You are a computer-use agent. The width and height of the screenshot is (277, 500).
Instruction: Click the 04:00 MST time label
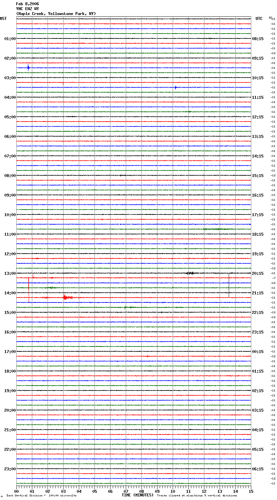coord(10,97)
